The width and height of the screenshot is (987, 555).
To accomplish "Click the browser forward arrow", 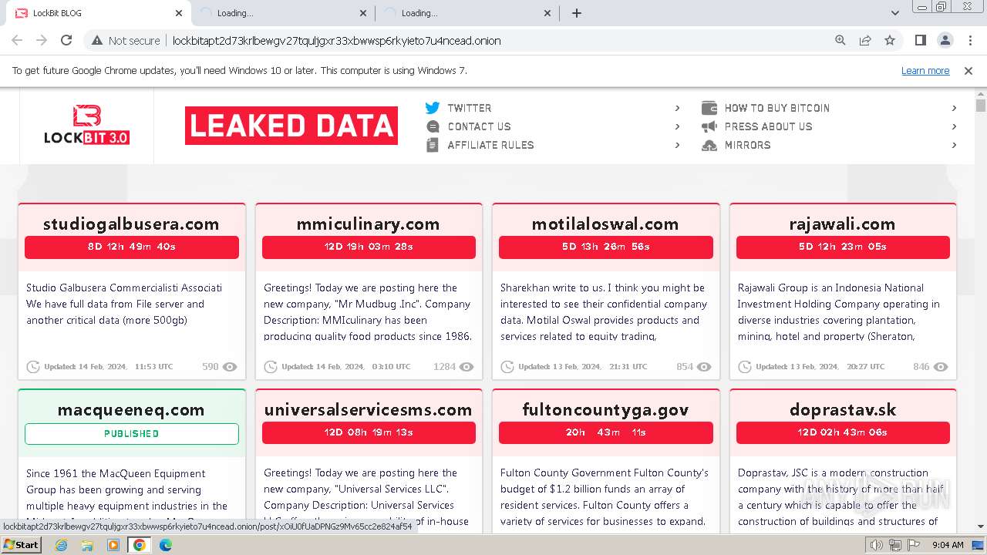I will click(x=42, y=40).
